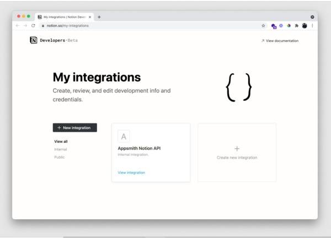
Task: Click the View integration link
Action: tap(131, 172)
